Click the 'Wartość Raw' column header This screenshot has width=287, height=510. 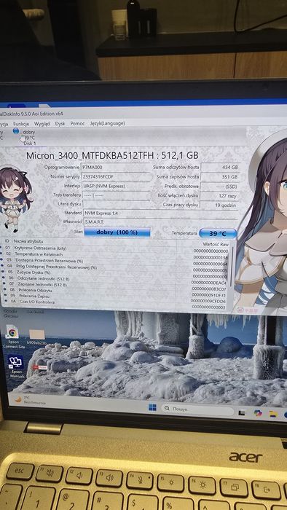point(216,244)
